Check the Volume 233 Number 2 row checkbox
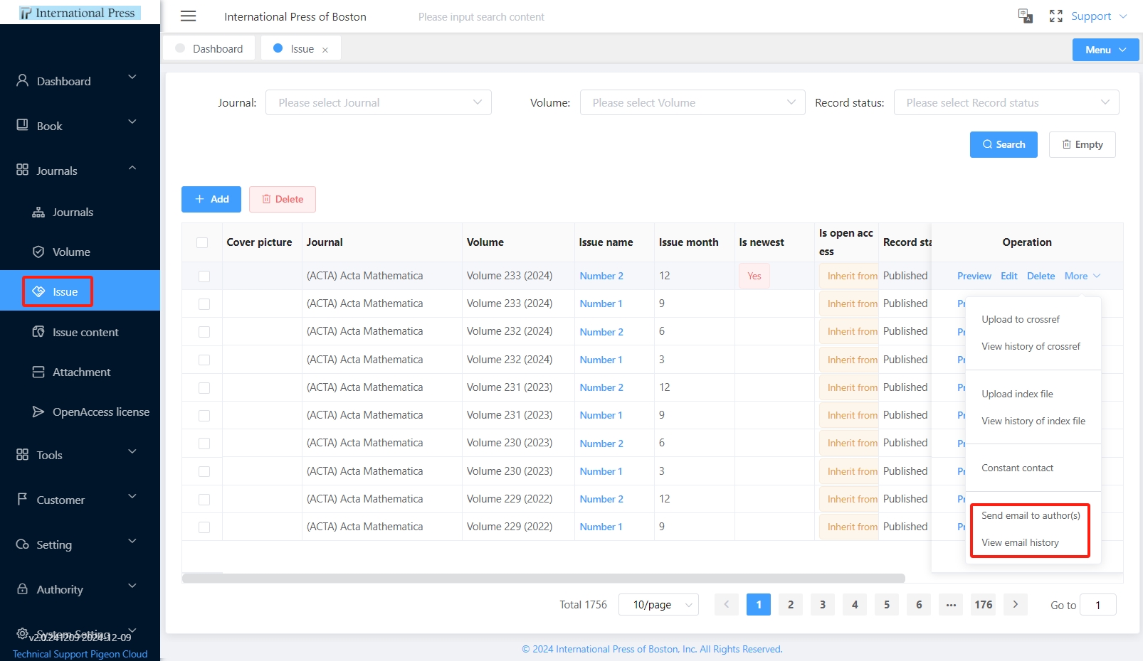1143x661 pixels. [204, 276]
